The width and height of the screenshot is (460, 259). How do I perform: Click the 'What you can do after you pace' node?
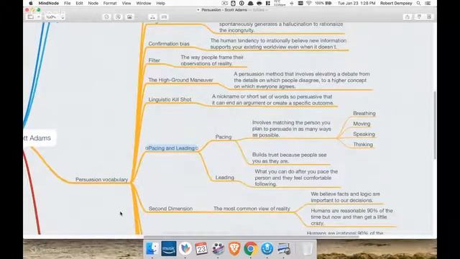coord(296,178)
